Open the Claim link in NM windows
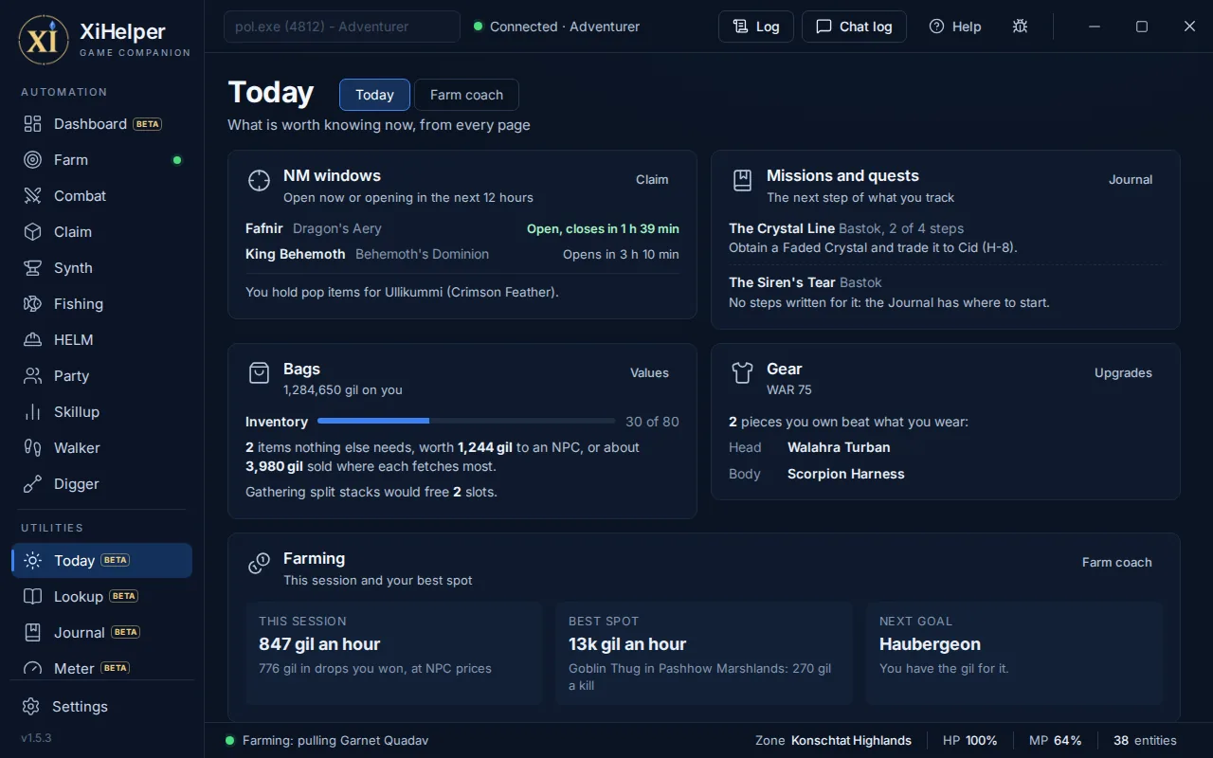 pyautogui.click(x=652, y=179)
